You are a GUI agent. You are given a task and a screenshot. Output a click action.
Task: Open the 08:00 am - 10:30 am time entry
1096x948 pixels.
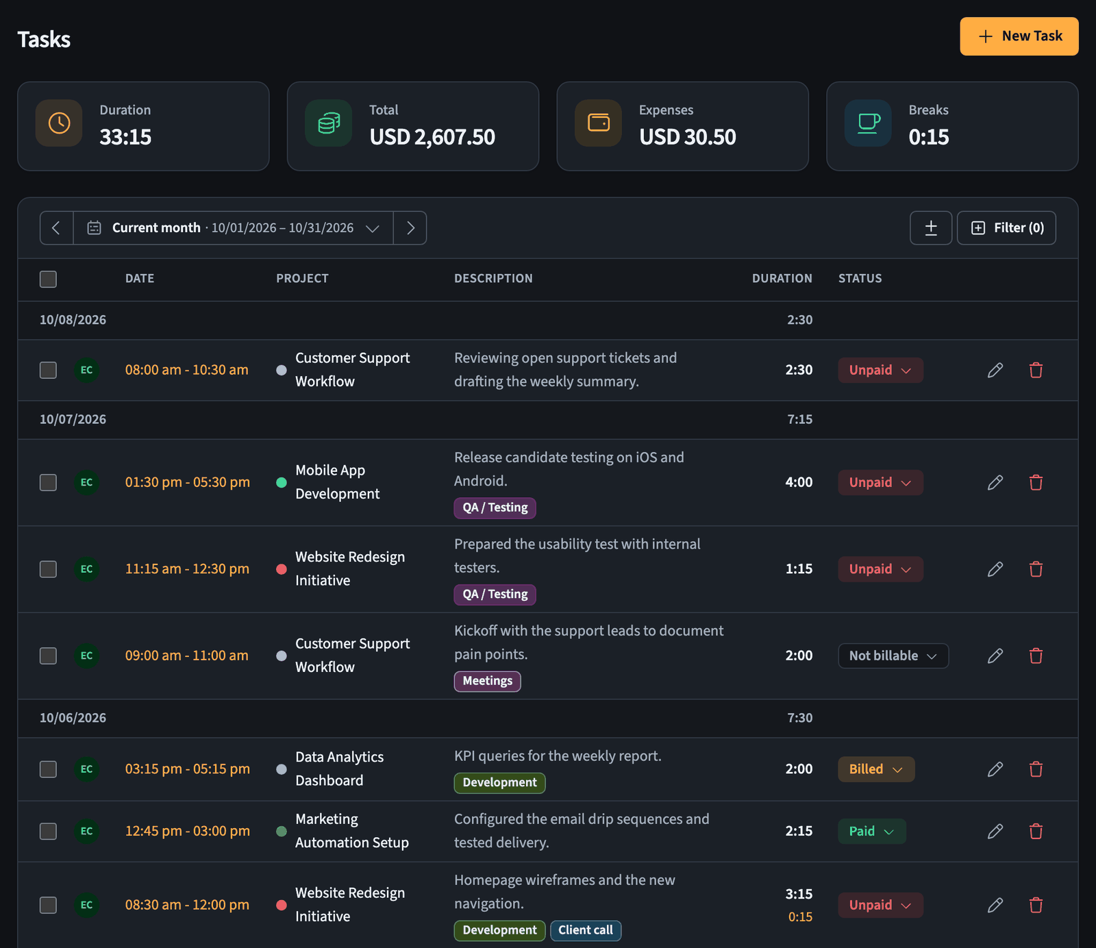point(186,370)
